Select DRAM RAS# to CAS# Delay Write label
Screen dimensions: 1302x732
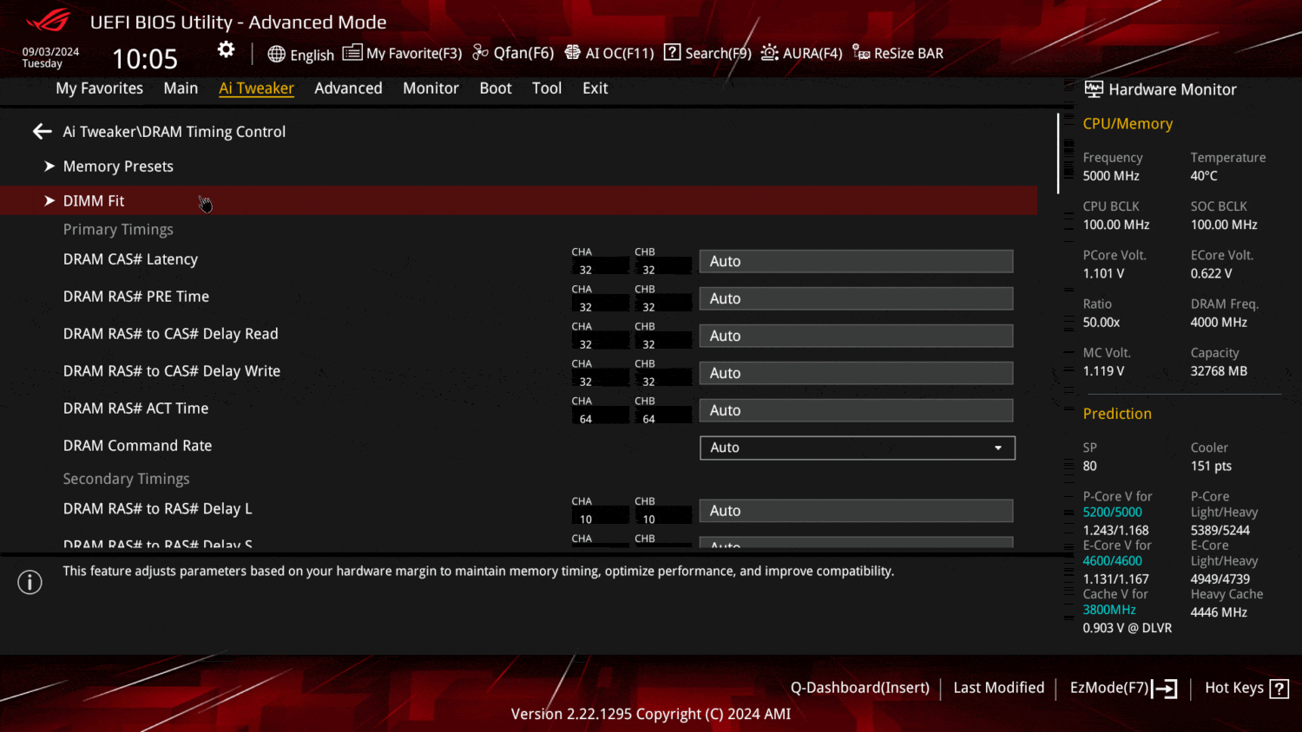tap(172, 371)
